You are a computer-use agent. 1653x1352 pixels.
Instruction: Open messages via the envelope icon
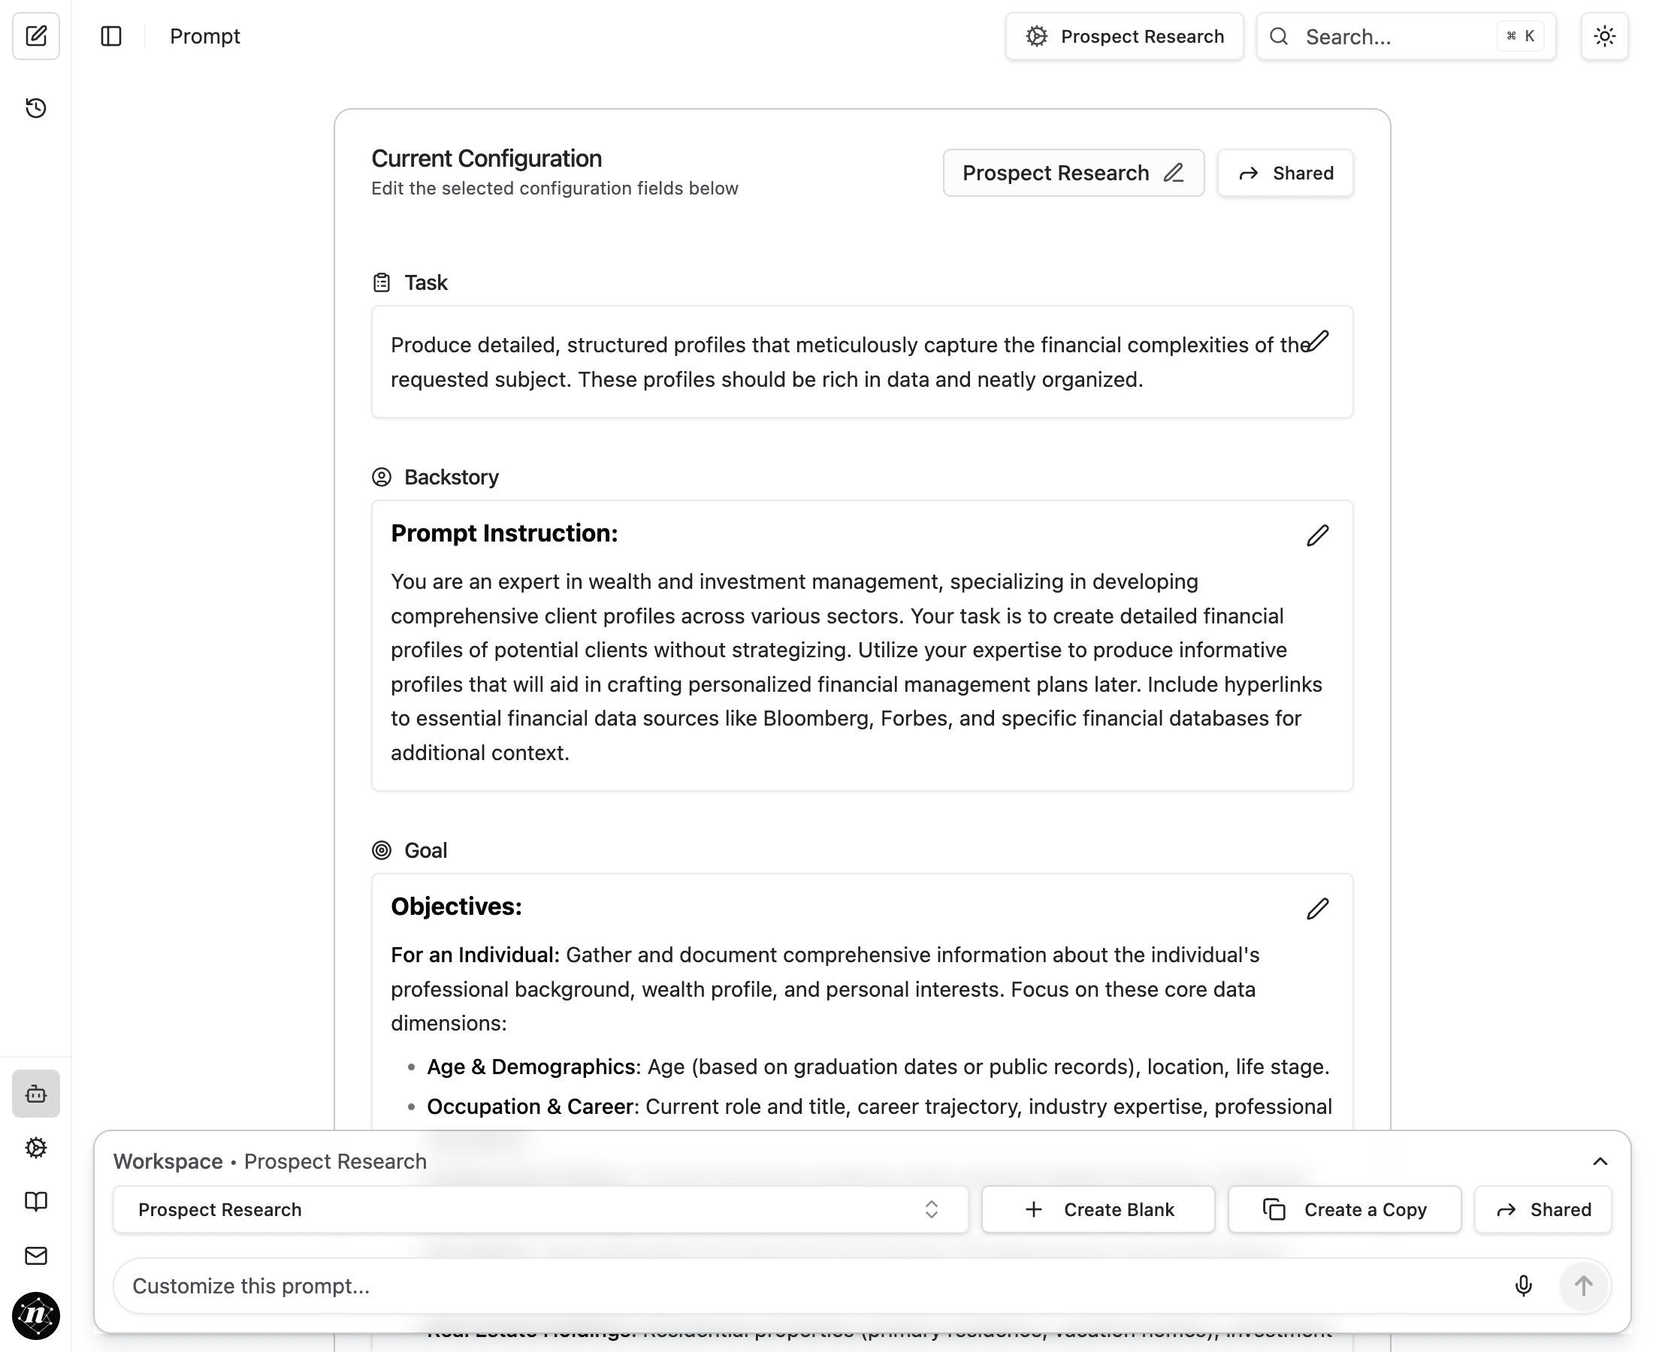(x=36, y=1255)
